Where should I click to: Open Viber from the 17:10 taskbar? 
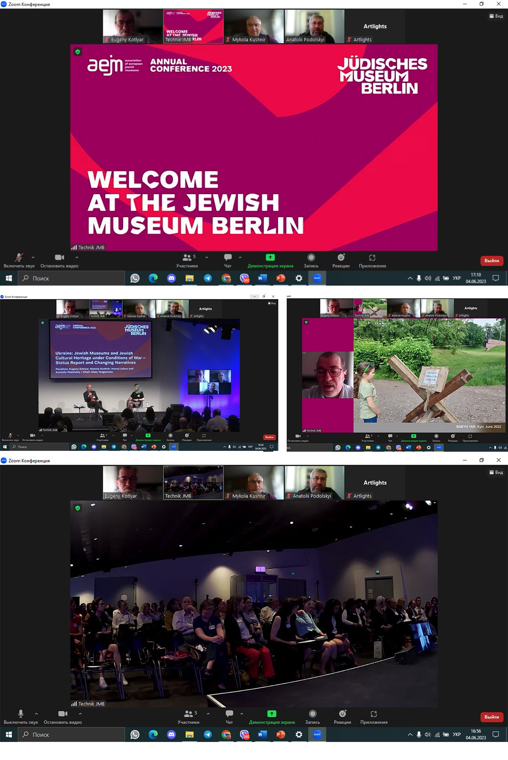[x=244, y=278]
